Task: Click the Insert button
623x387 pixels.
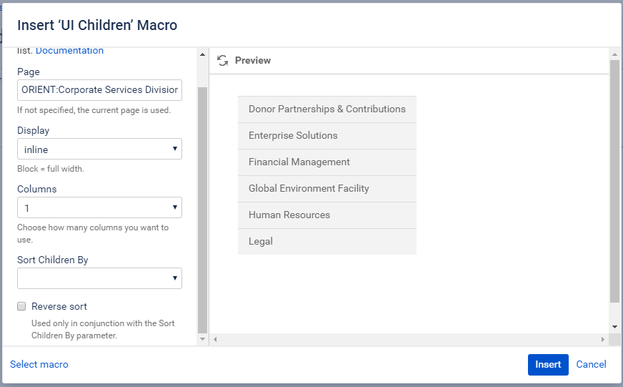Action: (x=548, y=365)
